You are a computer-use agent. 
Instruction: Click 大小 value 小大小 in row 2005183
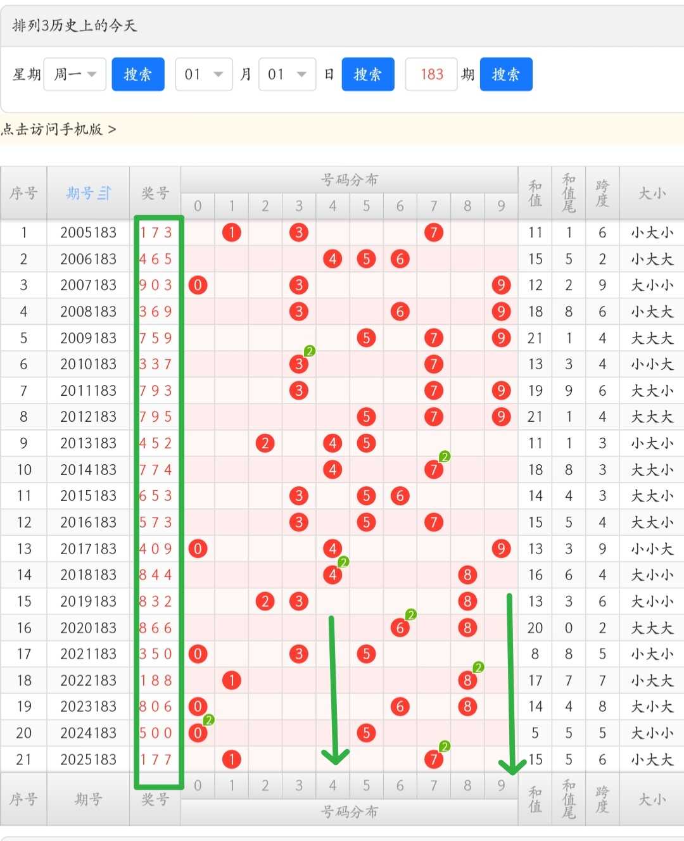coord(652,232)
